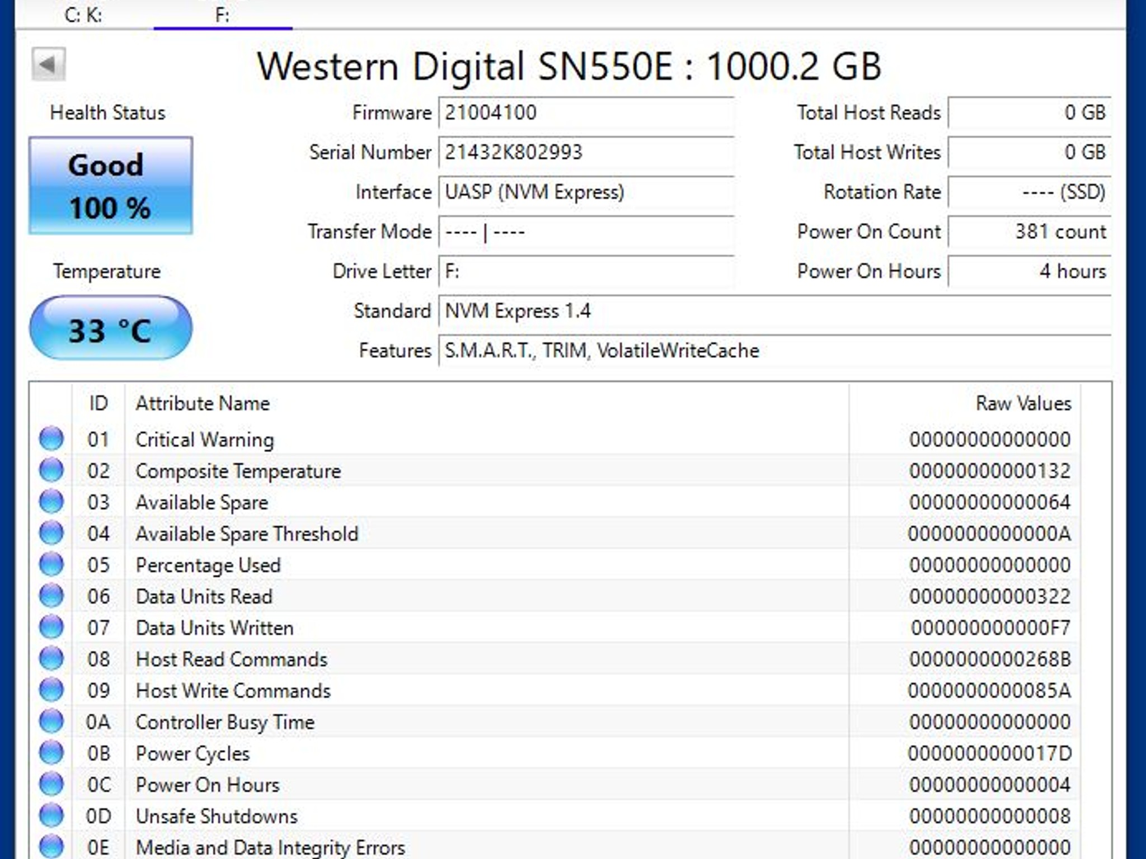Click the Features field with TRIM
The image size is (1146, 859).
click(x=775, y=351)
